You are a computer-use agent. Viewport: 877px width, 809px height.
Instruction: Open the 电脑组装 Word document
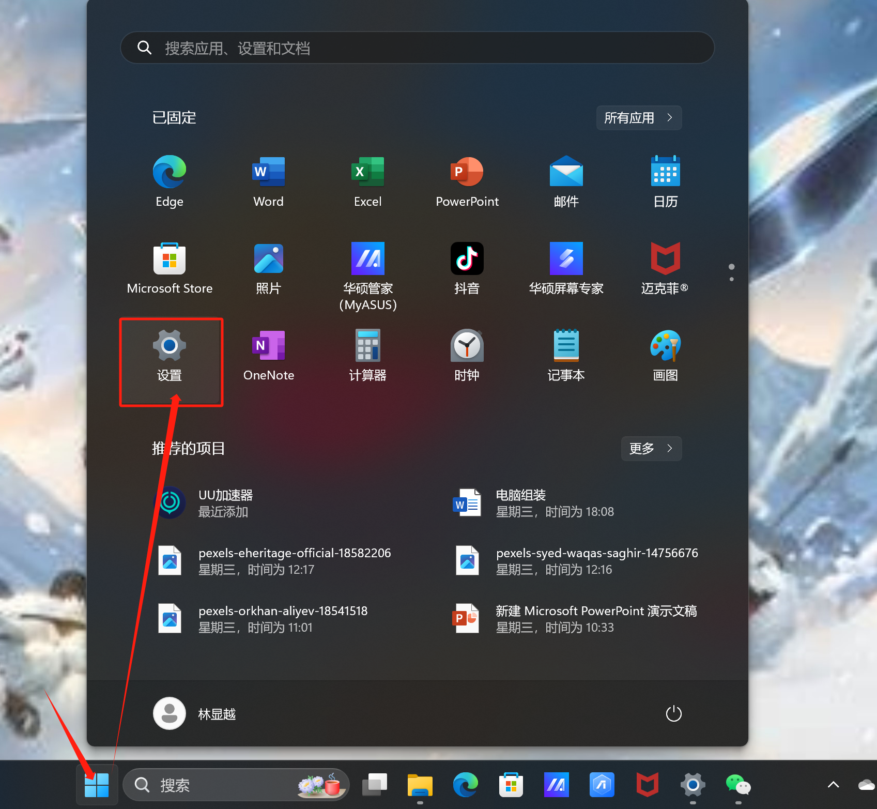[x=532, y=503]
